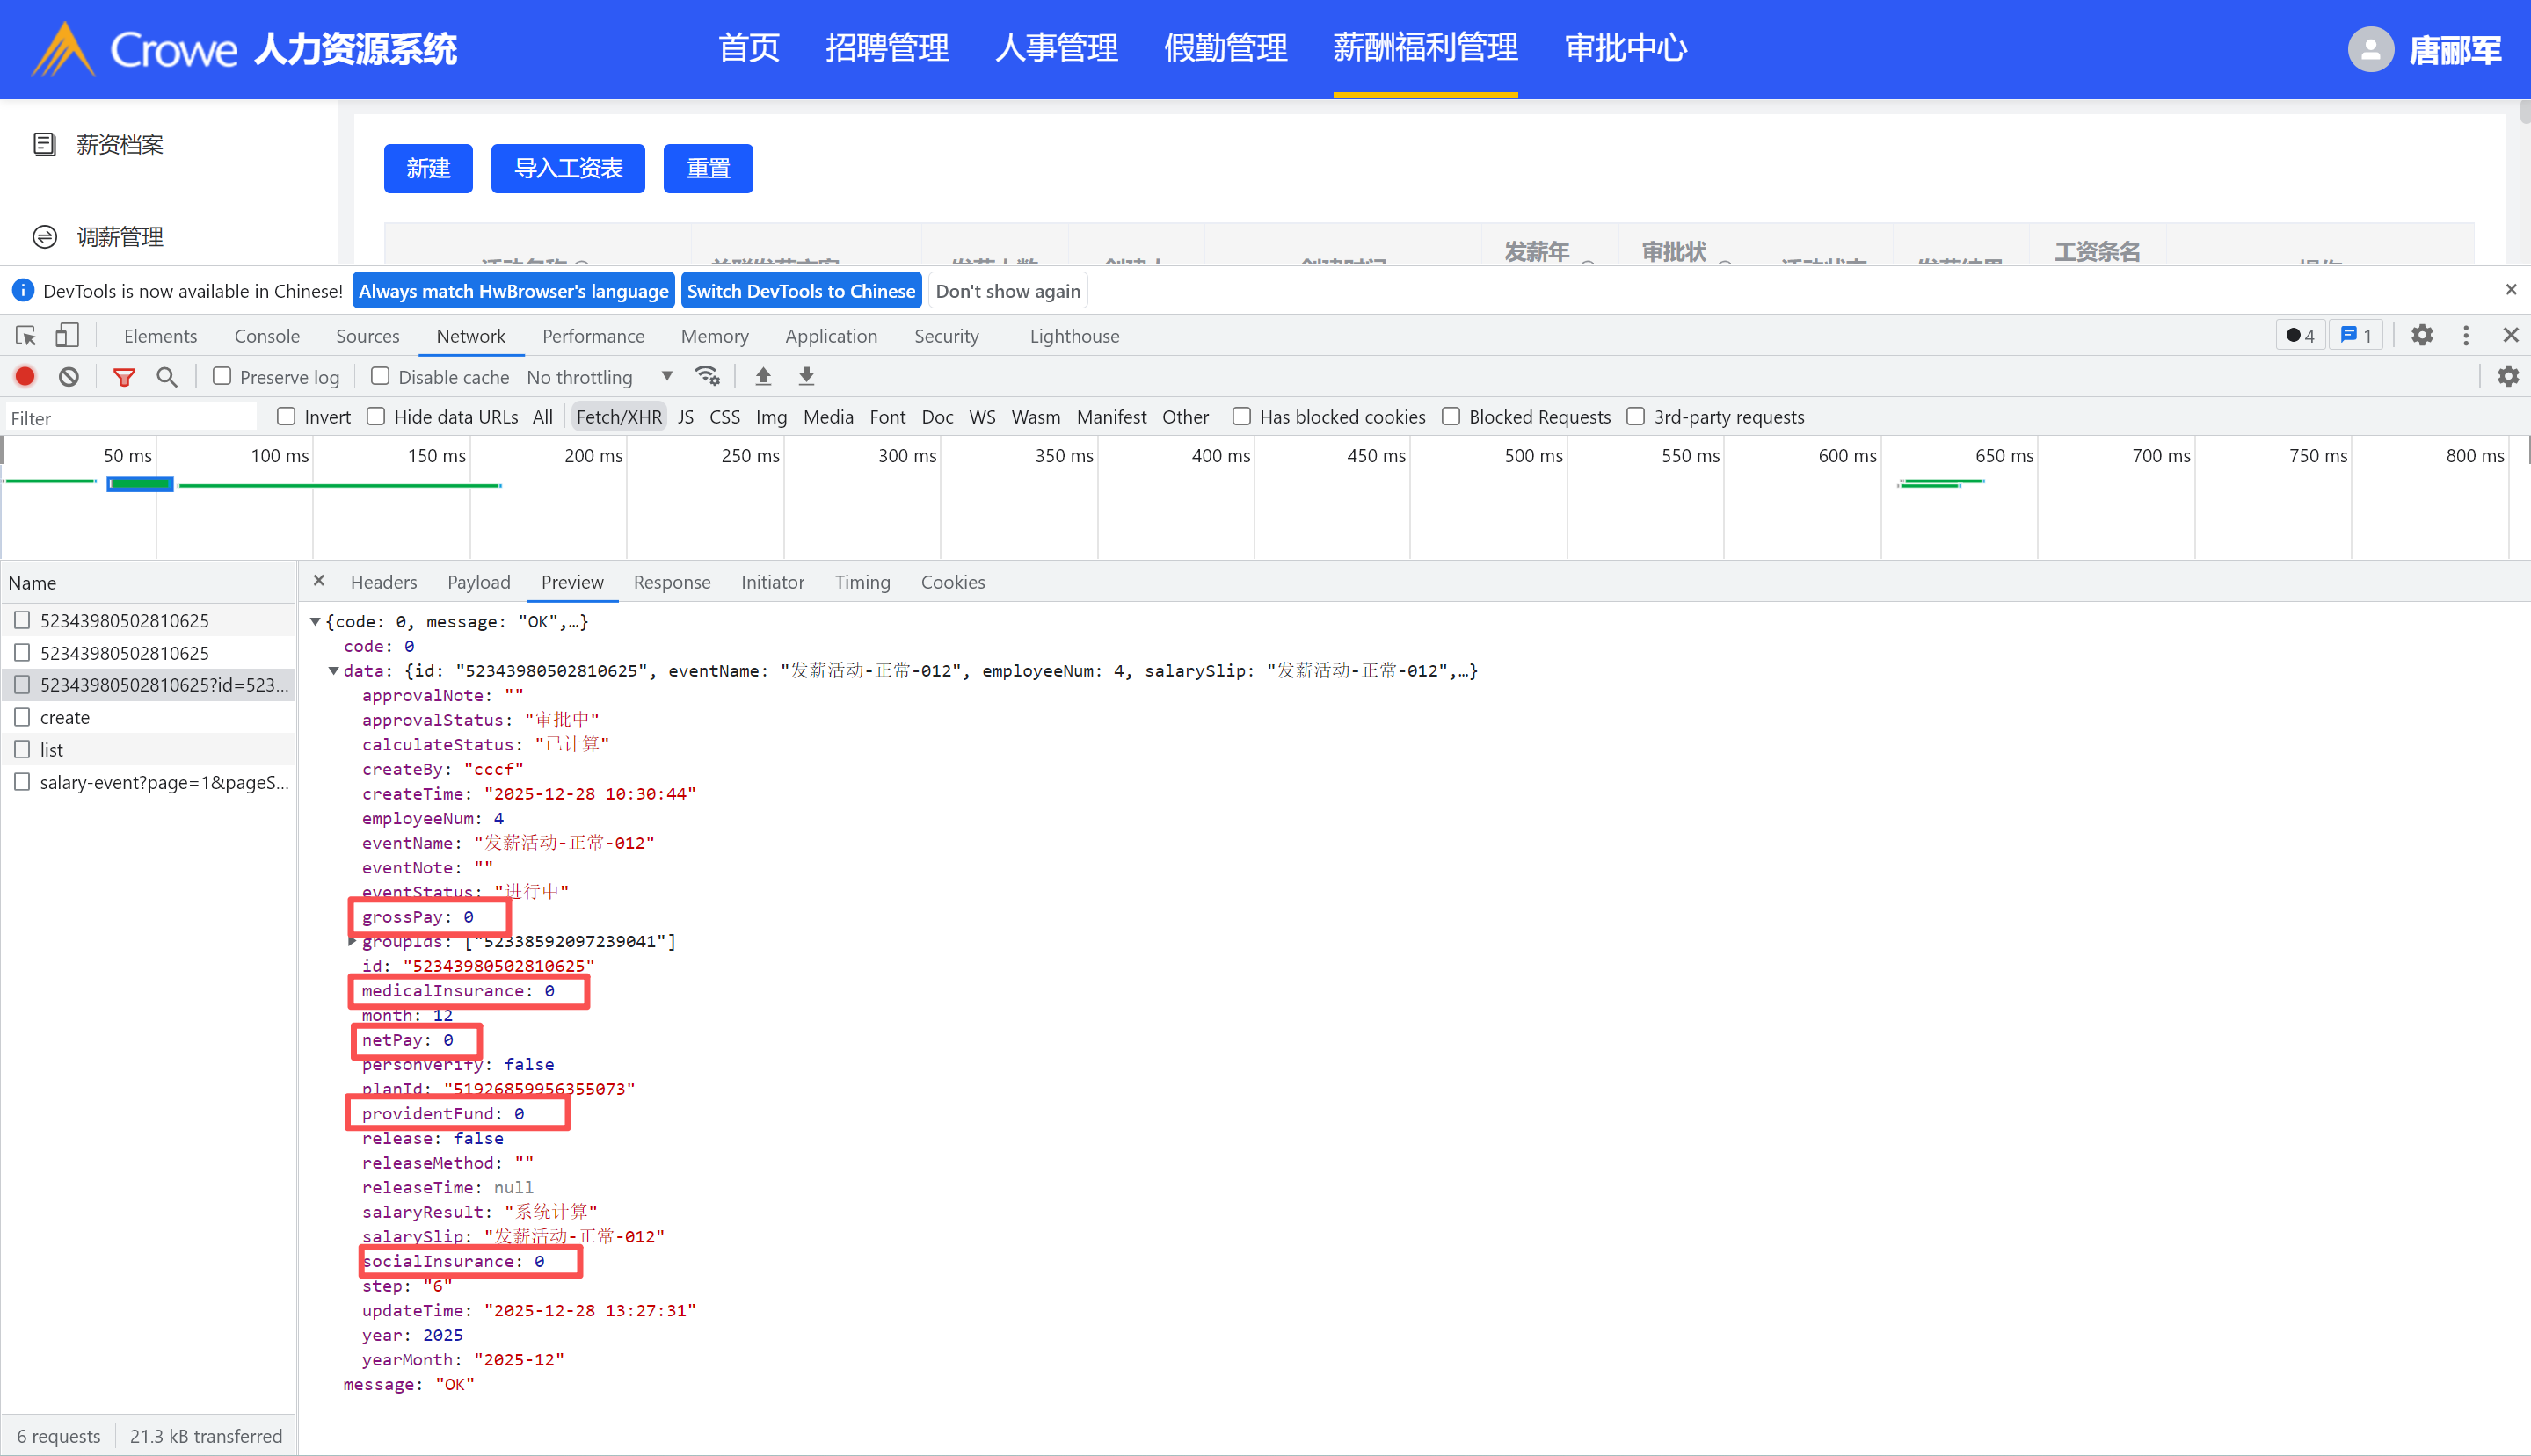Image resolution: width=2531 pixels, height=1456 pixels.
Task: Click the import HAR upload icon
Action: click(x=763, y=377)
